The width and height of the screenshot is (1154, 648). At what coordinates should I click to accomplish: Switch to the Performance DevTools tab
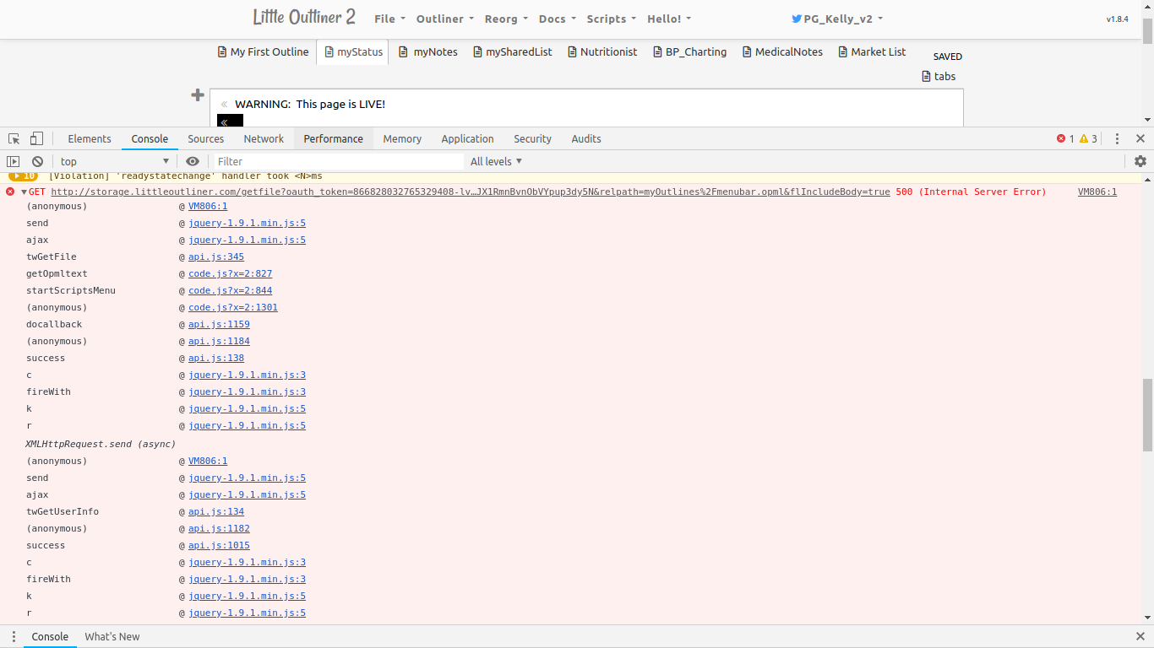pos(334,138)
